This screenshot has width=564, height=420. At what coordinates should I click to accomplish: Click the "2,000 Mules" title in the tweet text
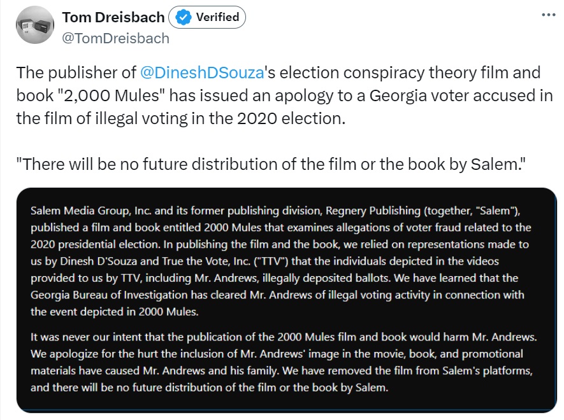[x=111, y=95]
